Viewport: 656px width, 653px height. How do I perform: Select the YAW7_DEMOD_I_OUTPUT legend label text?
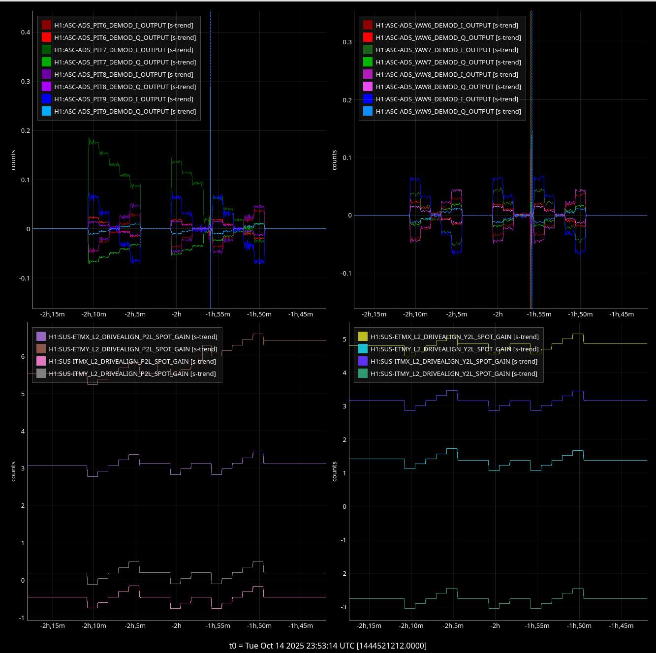point(446,50)
